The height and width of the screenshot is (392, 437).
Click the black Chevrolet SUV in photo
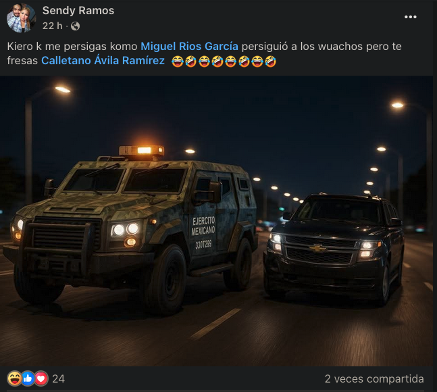click(x=334, y=248)
